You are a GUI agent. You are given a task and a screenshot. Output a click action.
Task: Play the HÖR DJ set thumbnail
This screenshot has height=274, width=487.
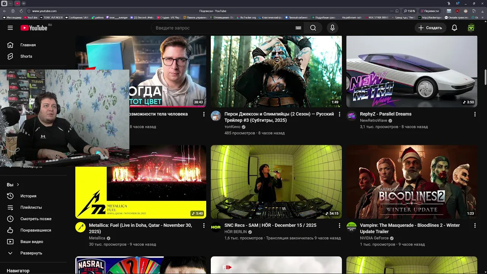click(x=276, y=182)
